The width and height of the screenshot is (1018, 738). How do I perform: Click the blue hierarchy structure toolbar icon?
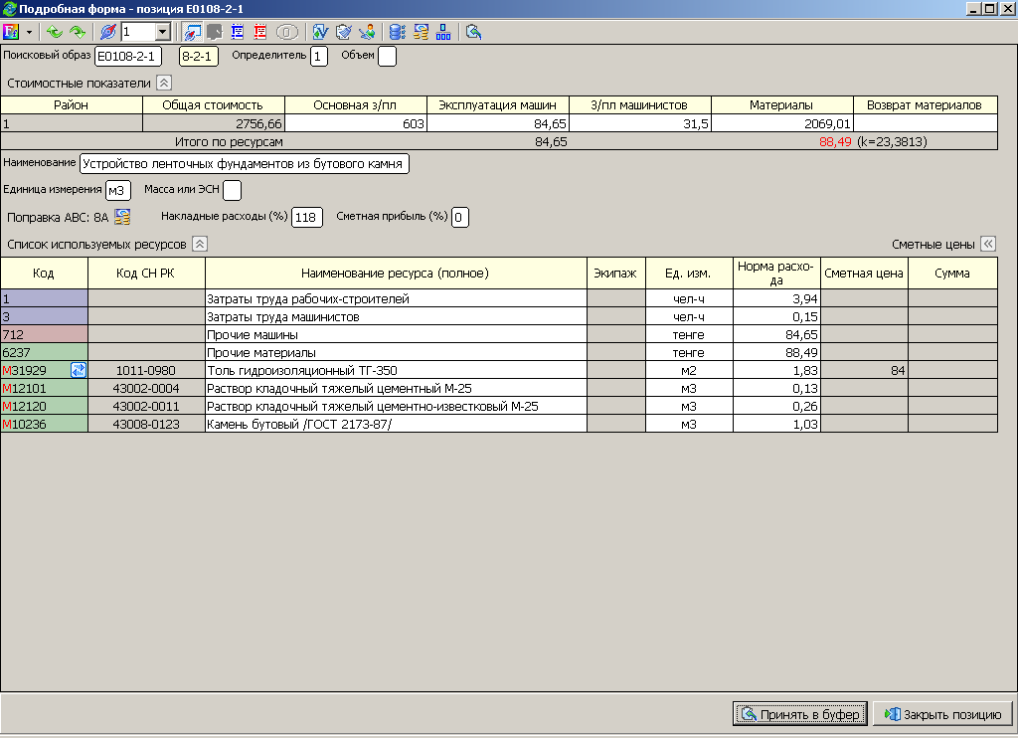pos(443,31)
